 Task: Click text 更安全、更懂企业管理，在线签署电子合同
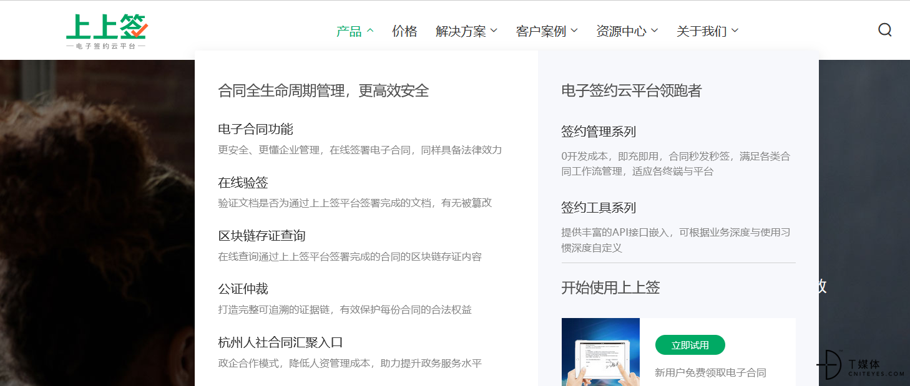click(x=315, y=150)
